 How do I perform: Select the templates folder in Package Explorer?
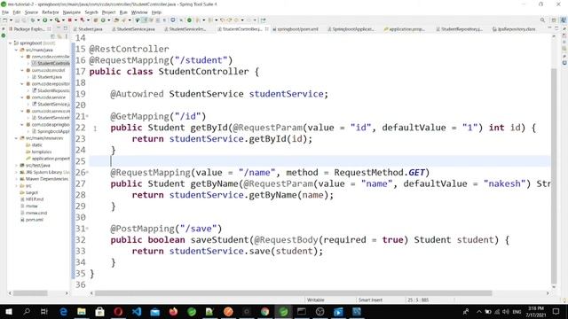click(39, 152)
